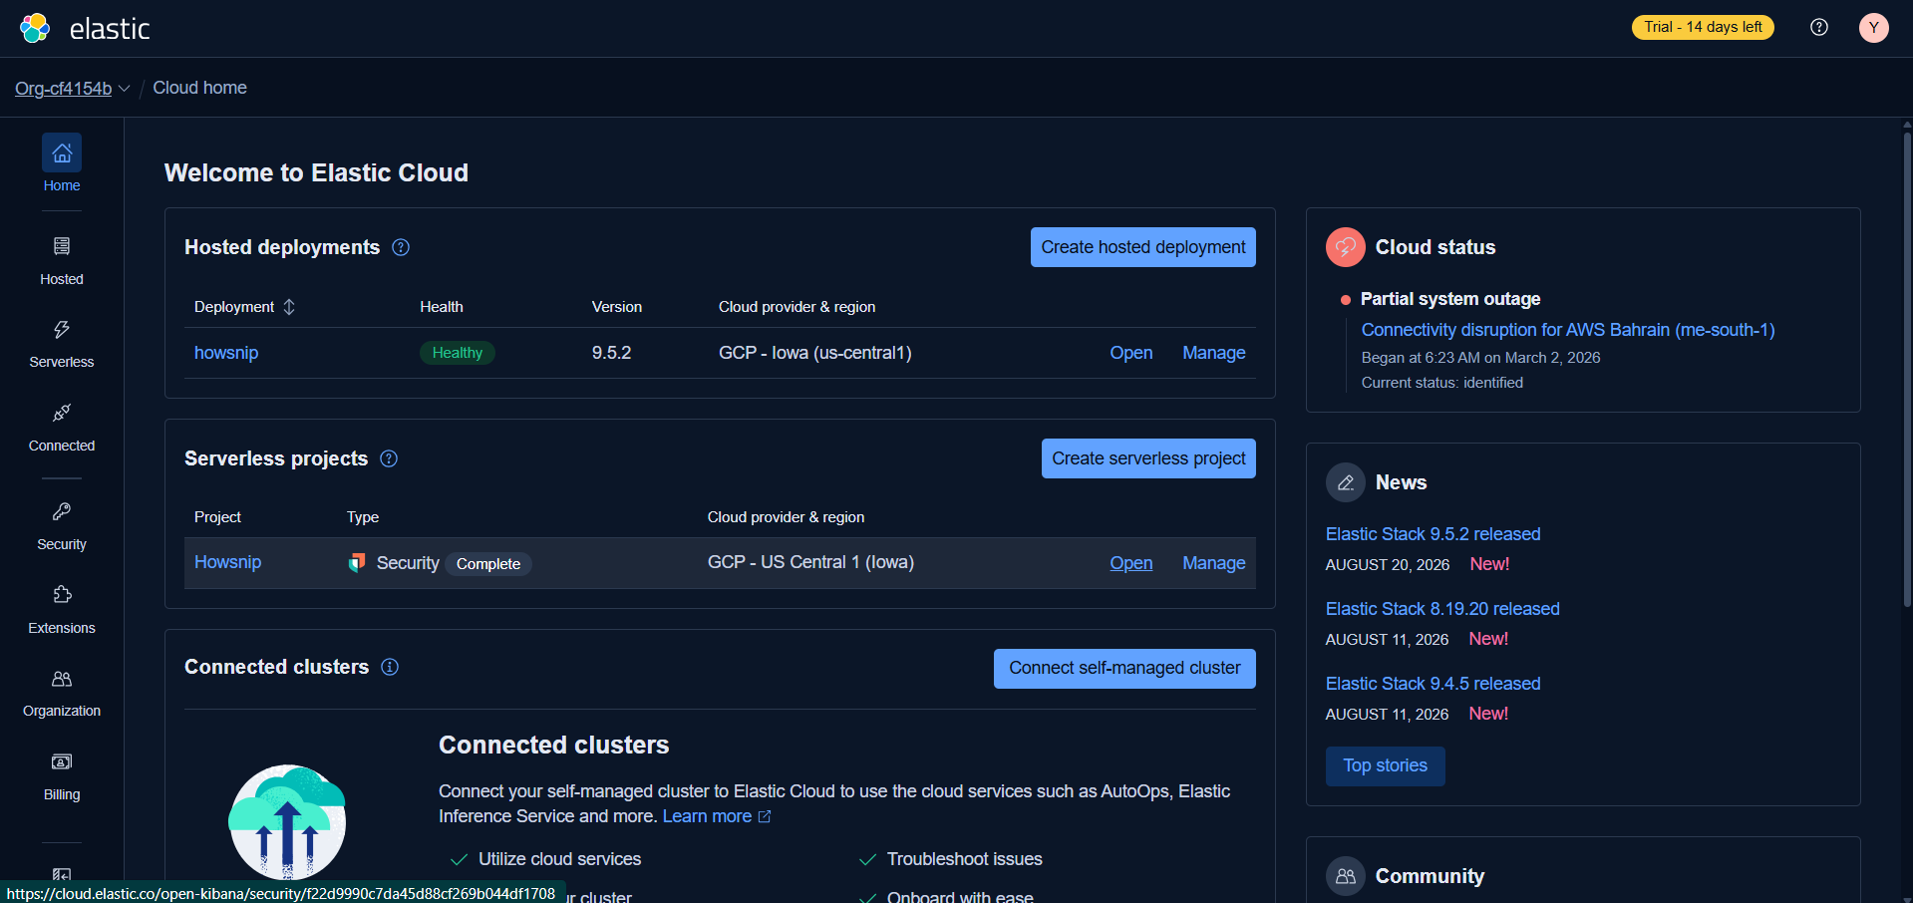This screenshot has width=1913, height=903.
Task: Click the News pencil icon
Action: [1346, 482]
